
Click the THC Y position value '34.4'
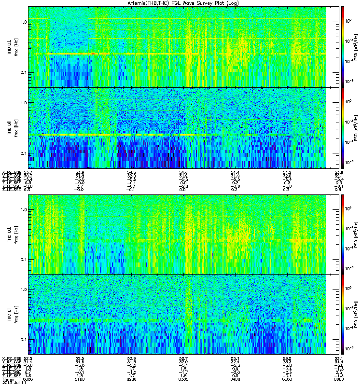(339, 362)
